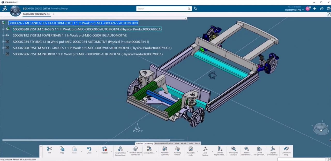Undo the last action with Undo icon

(89, 149)
